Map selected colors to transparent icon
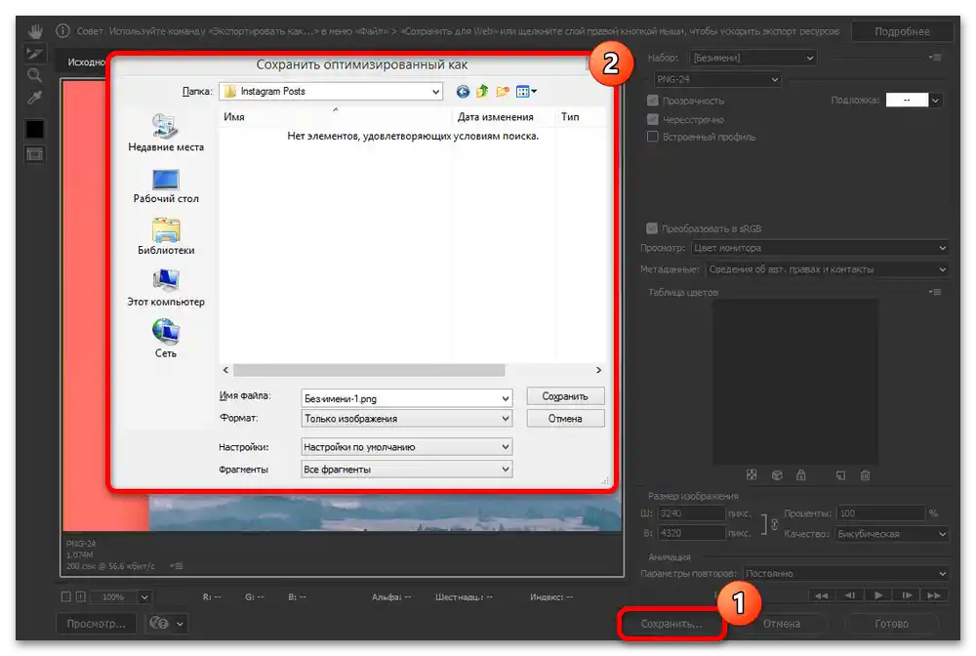 point(752,474)
